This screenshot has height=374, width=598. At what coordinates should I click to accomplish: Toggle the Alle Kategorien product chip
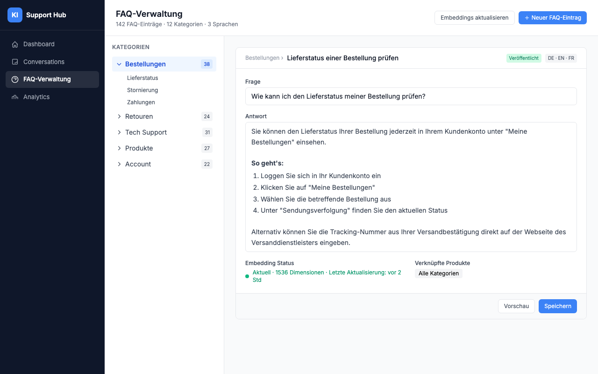tap(439, 273)
